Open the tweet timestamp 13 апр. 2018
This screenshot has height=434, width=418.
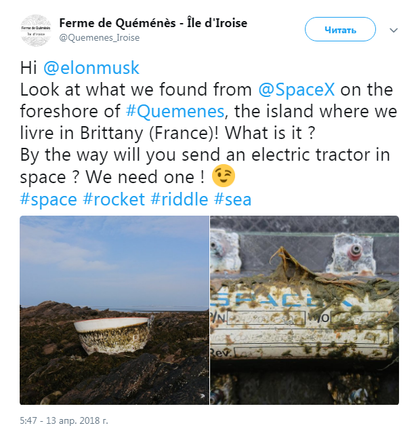(64, 420)
